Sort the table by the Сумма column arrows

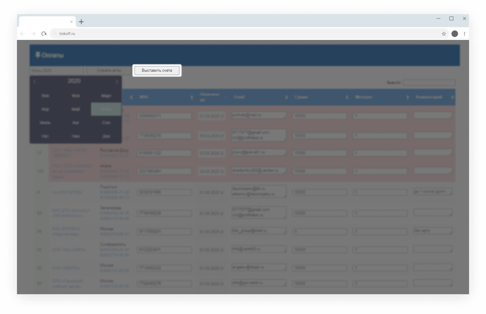(346, 97)
